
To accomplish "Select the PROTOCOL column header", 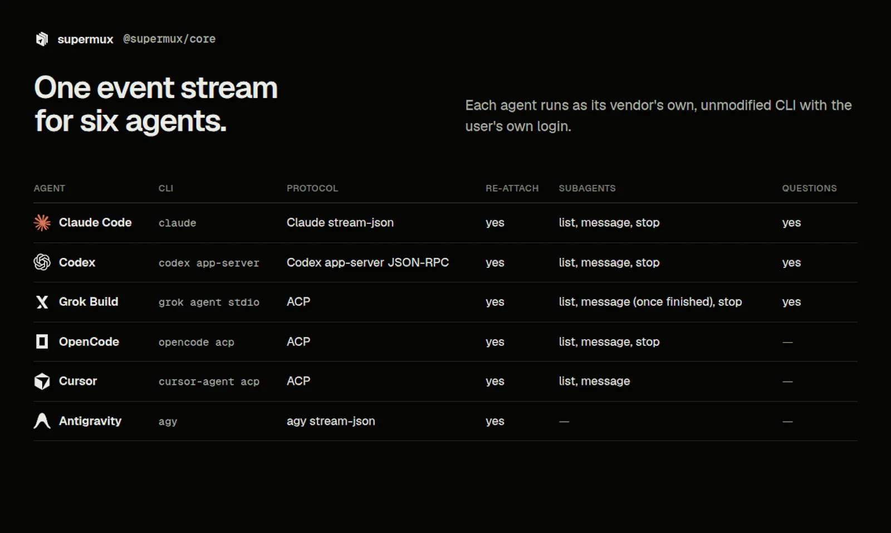I will 312,188.
